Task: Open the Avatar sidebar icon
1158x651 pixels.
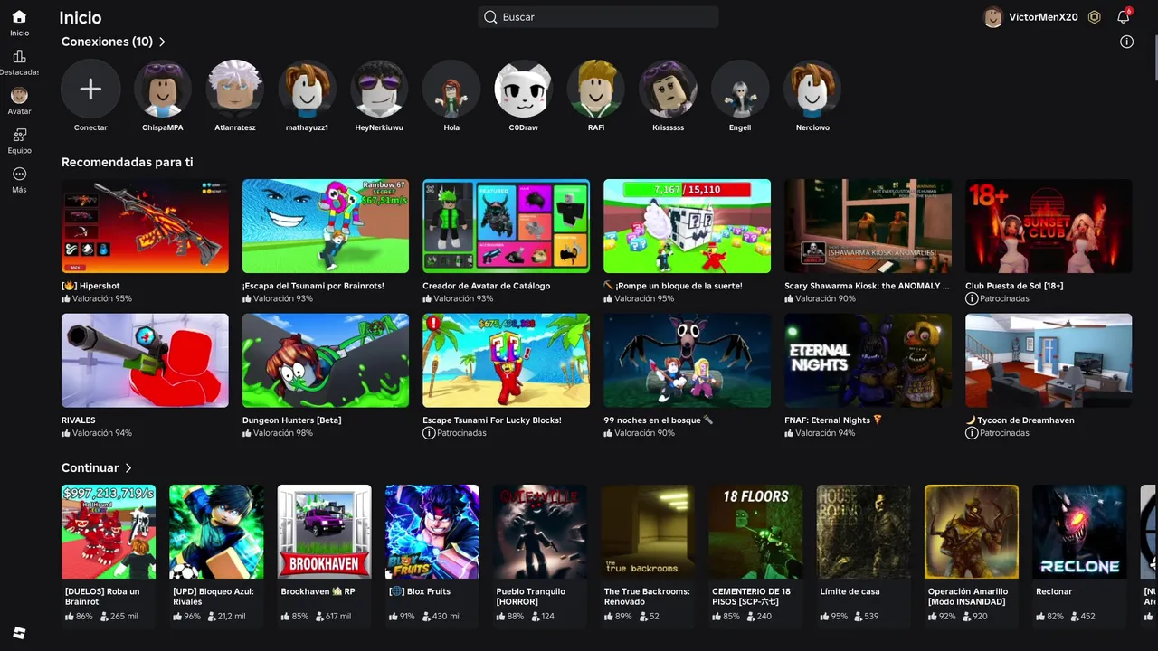Action: [19, 95]
